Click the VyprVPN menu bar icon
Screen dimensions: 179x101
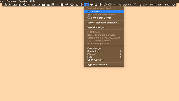(x=86, y=5)
